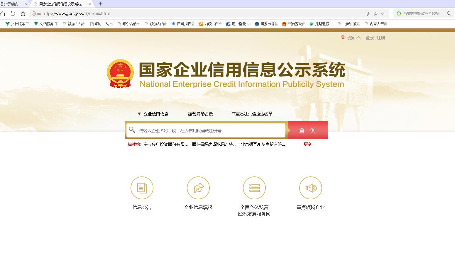Expand the 导航 navigation dropdown
Screen dimensions: 455x277
click(351, 38)
